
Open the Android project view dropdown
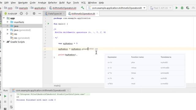[x=11, y=13]
